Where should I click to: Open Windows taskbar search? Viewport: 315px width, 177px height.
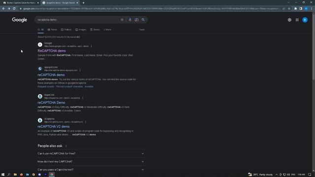[9, 175]
